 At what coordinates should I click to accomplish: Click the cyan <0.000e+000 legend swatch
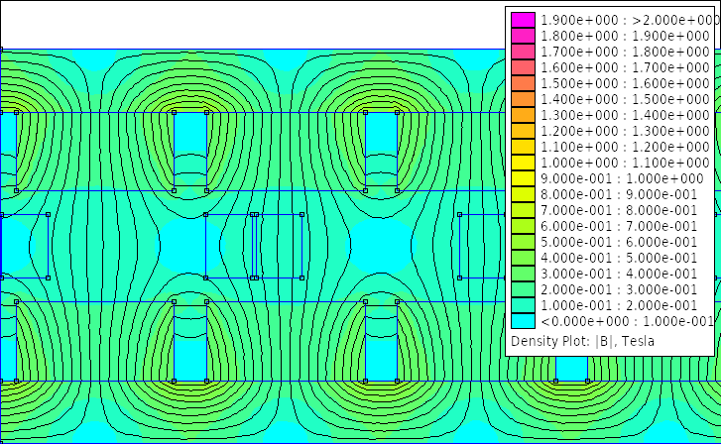523,321
